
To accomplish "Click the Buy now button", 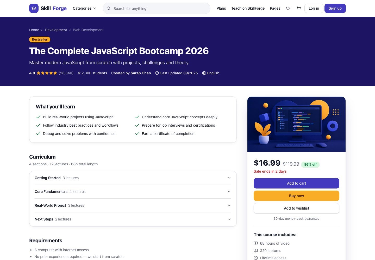I will 296,196.
